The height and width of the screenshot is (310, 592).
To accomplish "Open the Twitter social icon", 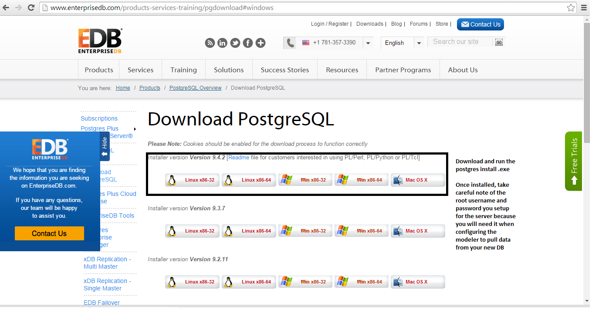I will (x=235, y=43).
